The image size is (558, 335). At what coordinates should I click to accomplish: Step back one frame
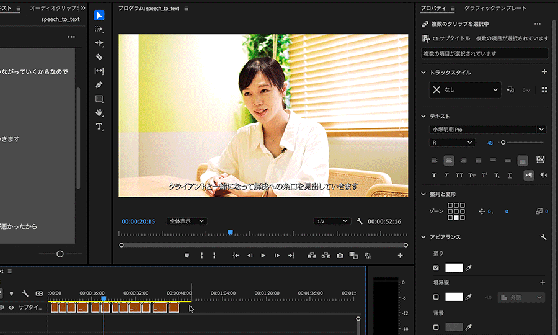click(x=250, y=256)
